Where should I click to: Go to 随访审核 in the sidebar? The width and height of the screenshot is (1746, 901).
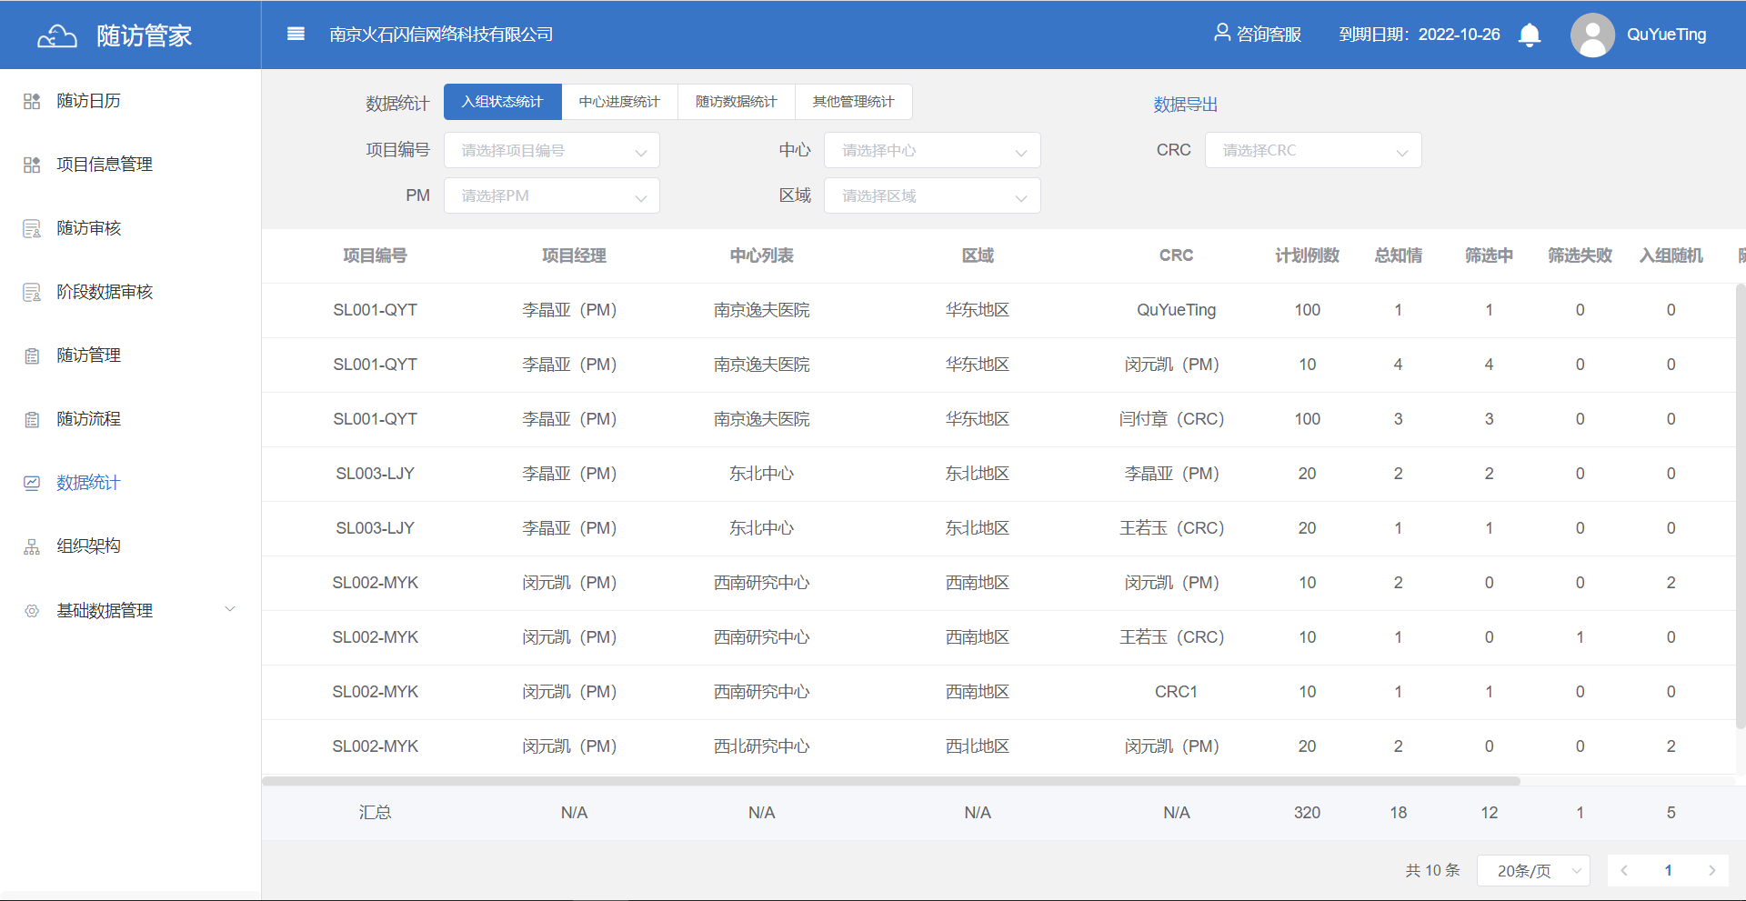point(88,228)
